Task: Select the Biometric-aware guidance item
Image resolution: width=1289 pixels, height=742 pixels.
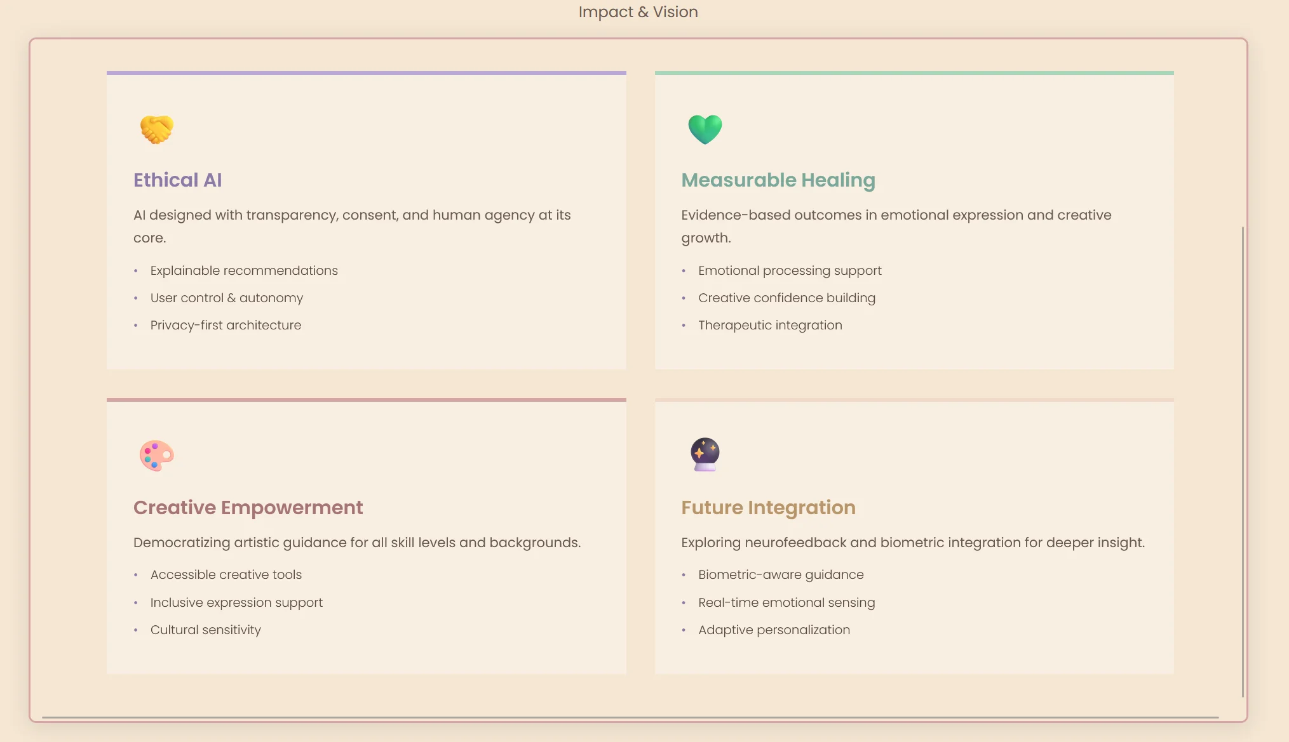Action: pyautogui.click(x=781, y=575)
